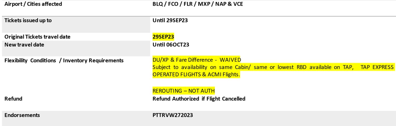Click the 'Until 06OCT23' value

coord(171,45)
